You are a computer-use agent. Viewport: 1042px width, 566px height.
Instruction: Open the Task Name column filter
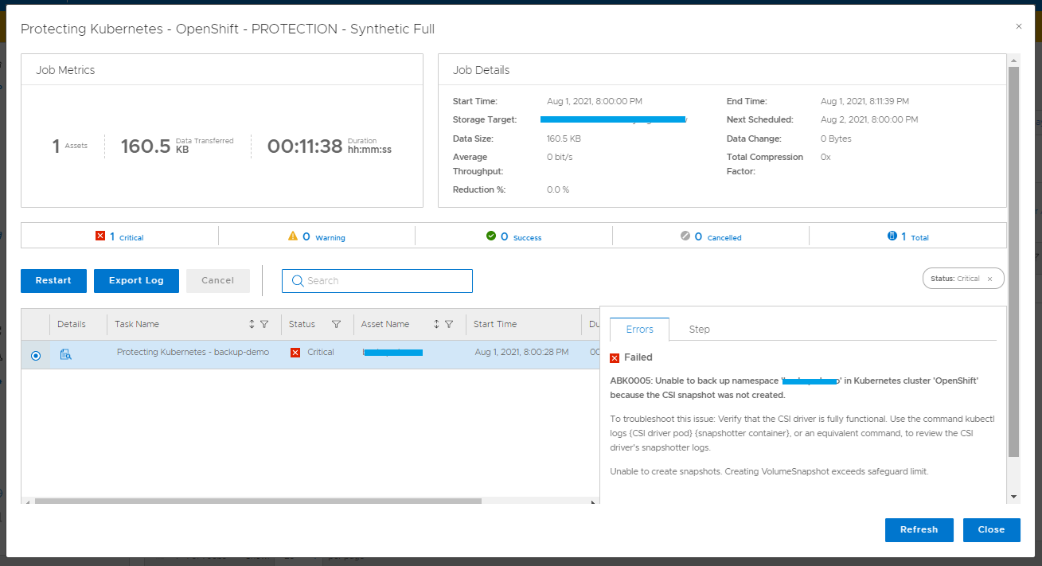[264, 324]
